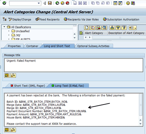Click the long text box scroll down arrow

tap(141, 124)
